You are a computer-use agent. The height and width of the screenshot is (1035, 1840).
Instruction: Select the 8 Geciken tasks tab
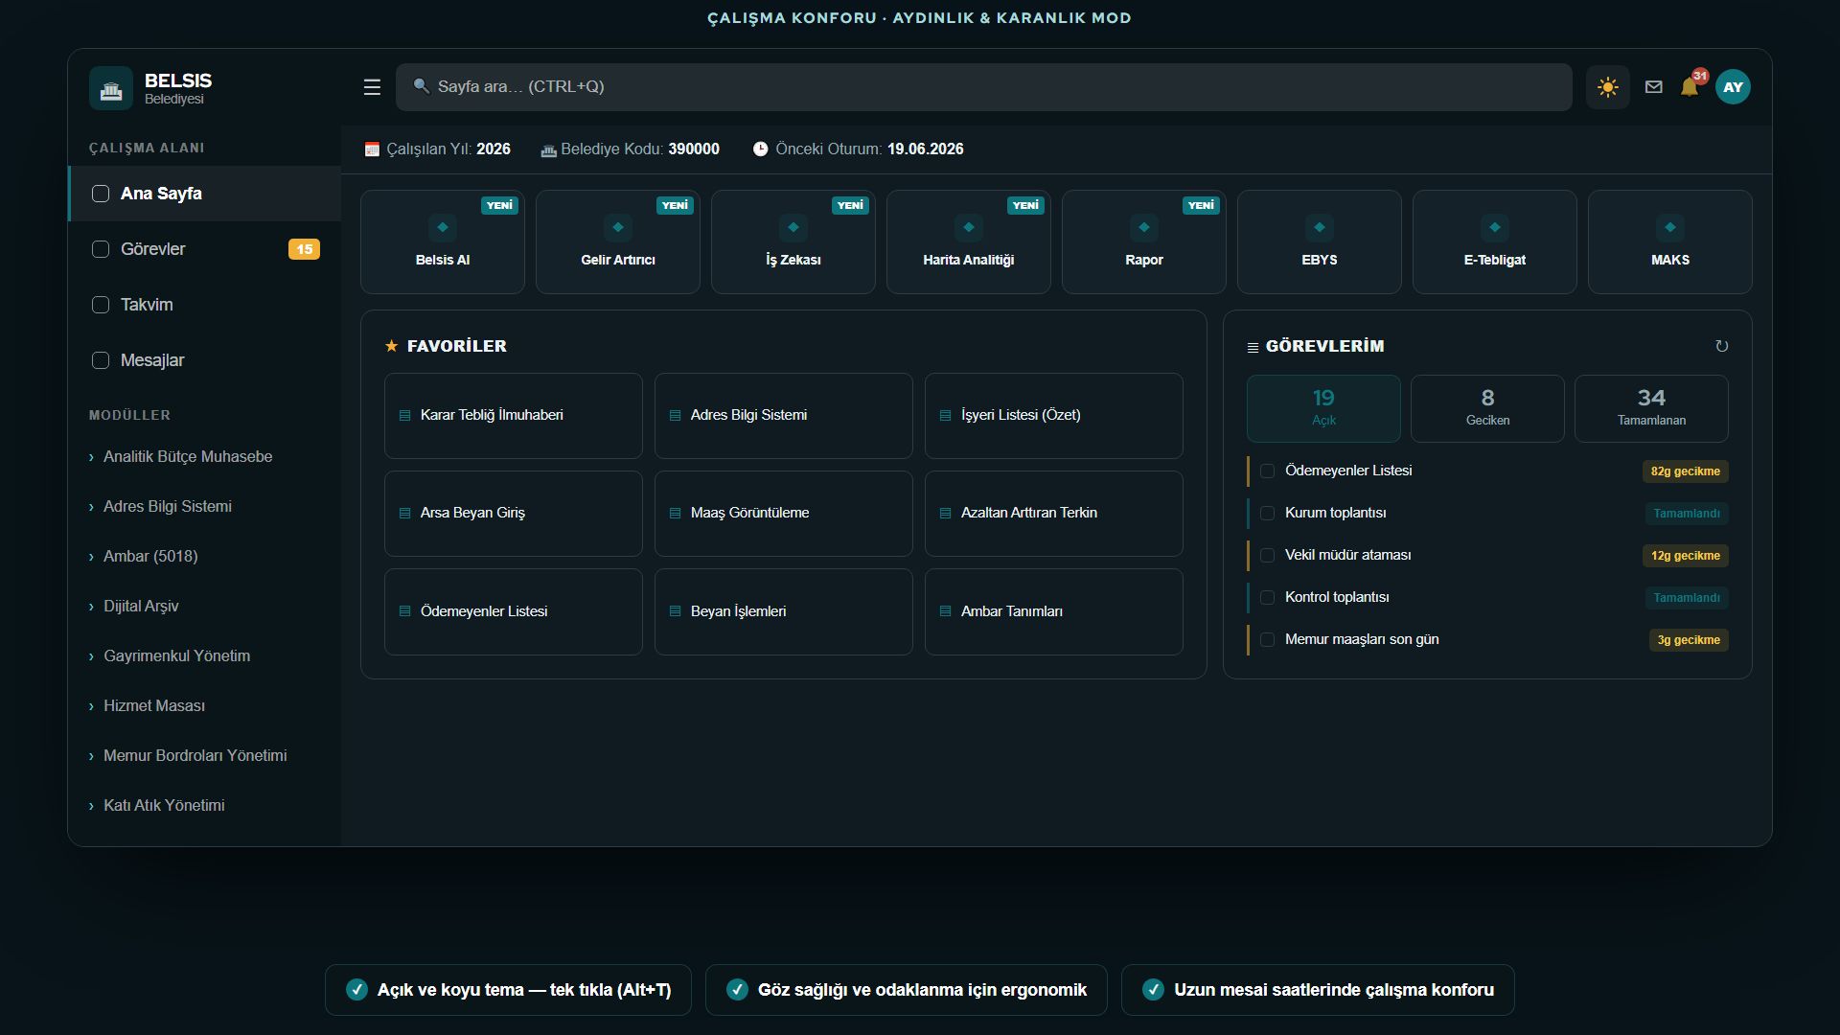(1487, 408)
